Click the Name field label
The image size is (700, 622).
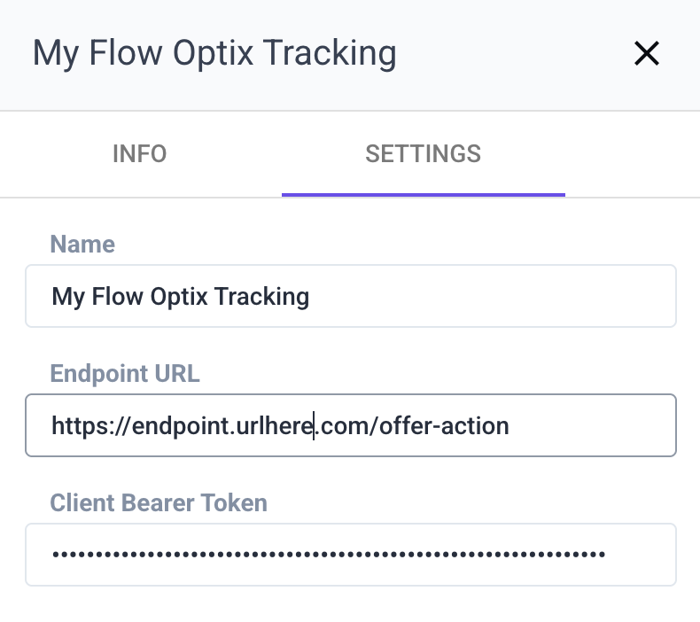82,244
